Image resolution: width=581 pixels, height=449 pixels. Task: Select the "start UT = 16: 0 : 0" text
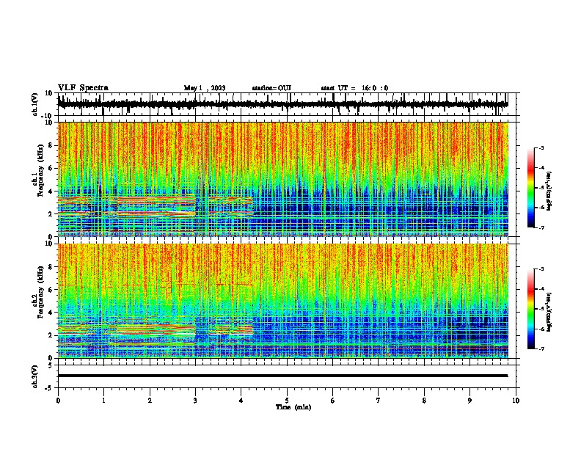coord(354,88)
